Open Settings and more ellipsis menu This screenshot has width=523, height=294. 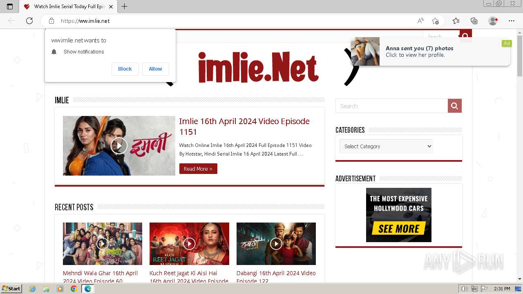tap(512, 21)
